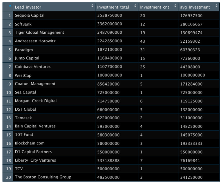This screenshot has width=223, height=184.
Task: Select the D1 Capital Partners cell
Action: click(54, 152)
